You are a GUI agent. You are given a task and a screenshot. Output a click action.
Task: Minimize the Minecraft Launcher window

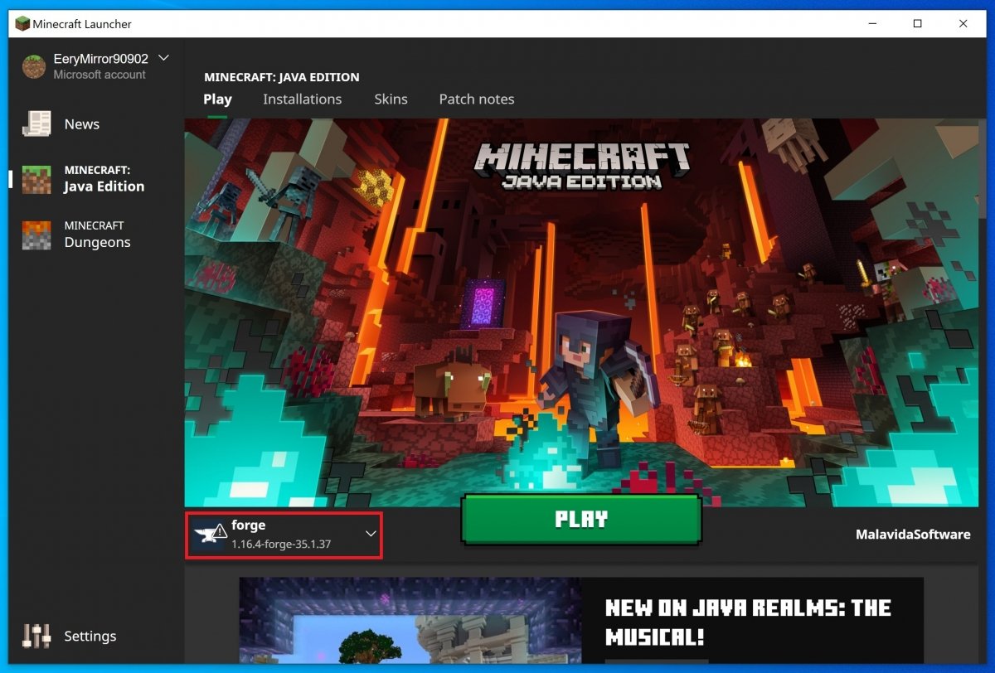871,24
